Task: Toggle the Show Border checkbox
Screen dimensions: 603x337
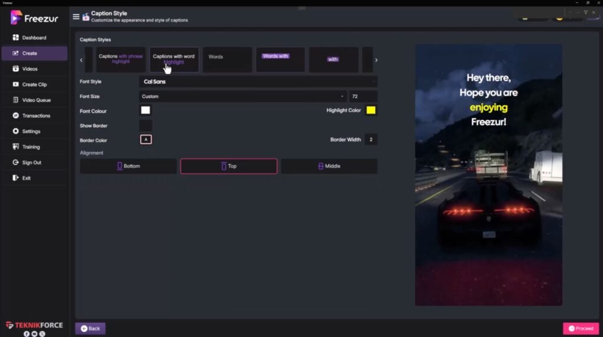Action: click(145, 125)
